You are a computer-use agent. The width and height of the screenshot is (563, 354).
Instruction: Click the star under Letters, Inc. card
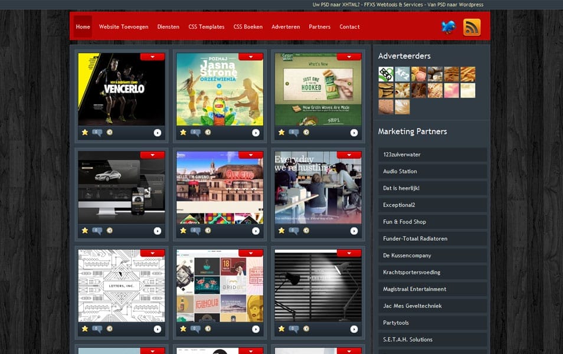[85, 329]
